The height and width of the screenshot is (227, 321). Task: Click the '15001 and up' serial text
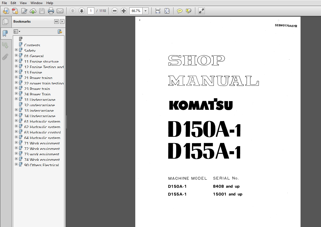pos(228,194)
